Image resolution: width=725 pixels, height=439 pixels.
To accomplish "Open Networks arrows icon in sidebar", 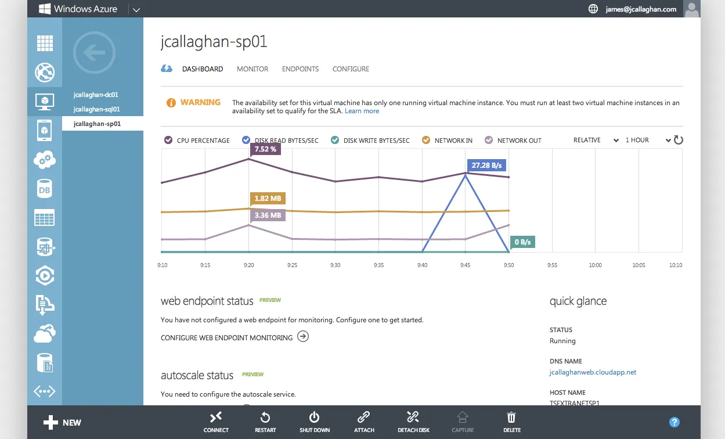I will click(x=45, y=391).
